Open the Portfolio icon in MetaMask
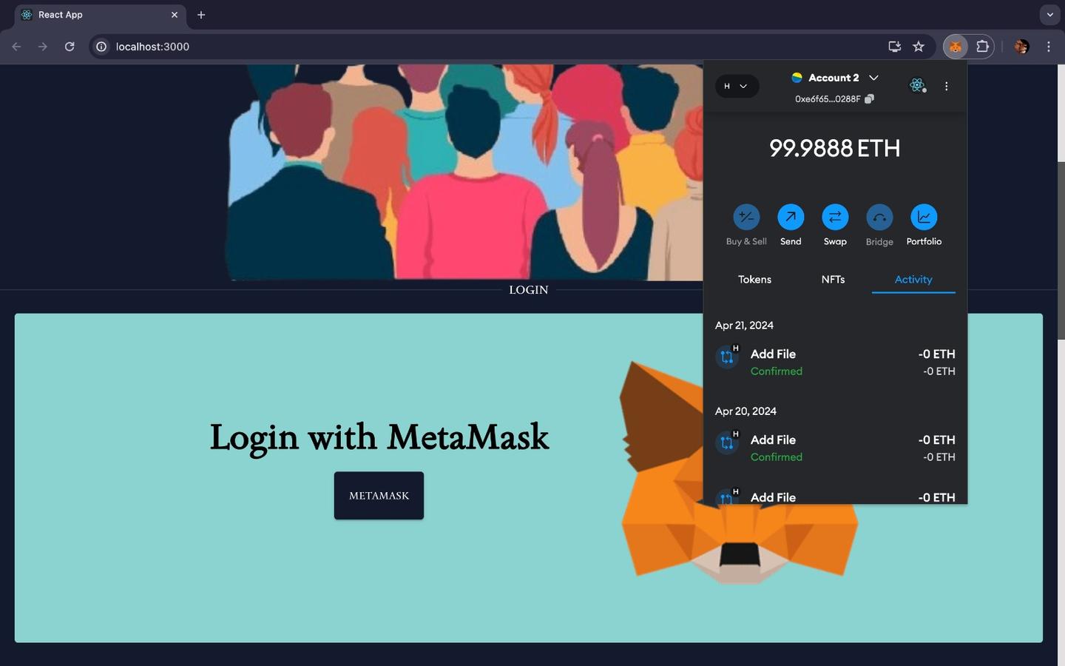 (x=924, y=217)
